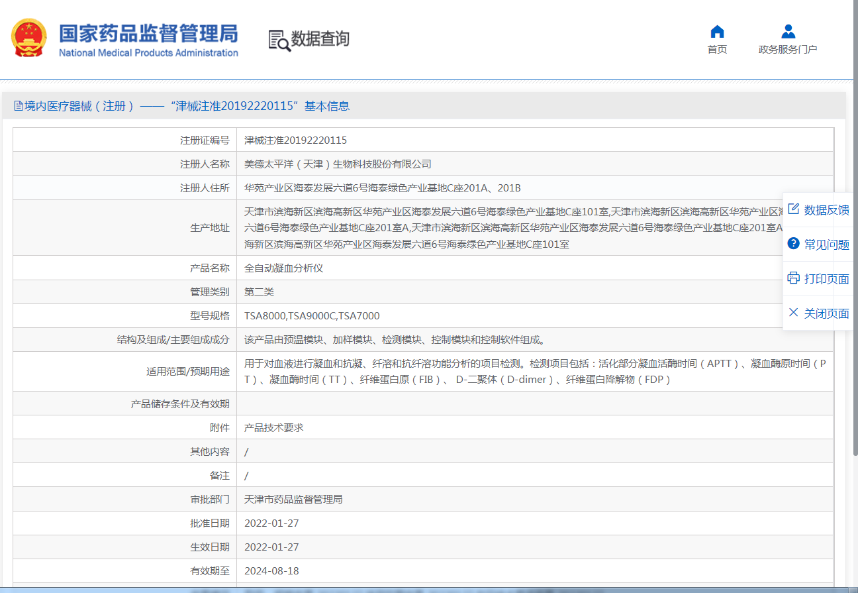858x593 pixels.
Task: Click the 数据反馈 side menu label
Action: coord(826,210)
